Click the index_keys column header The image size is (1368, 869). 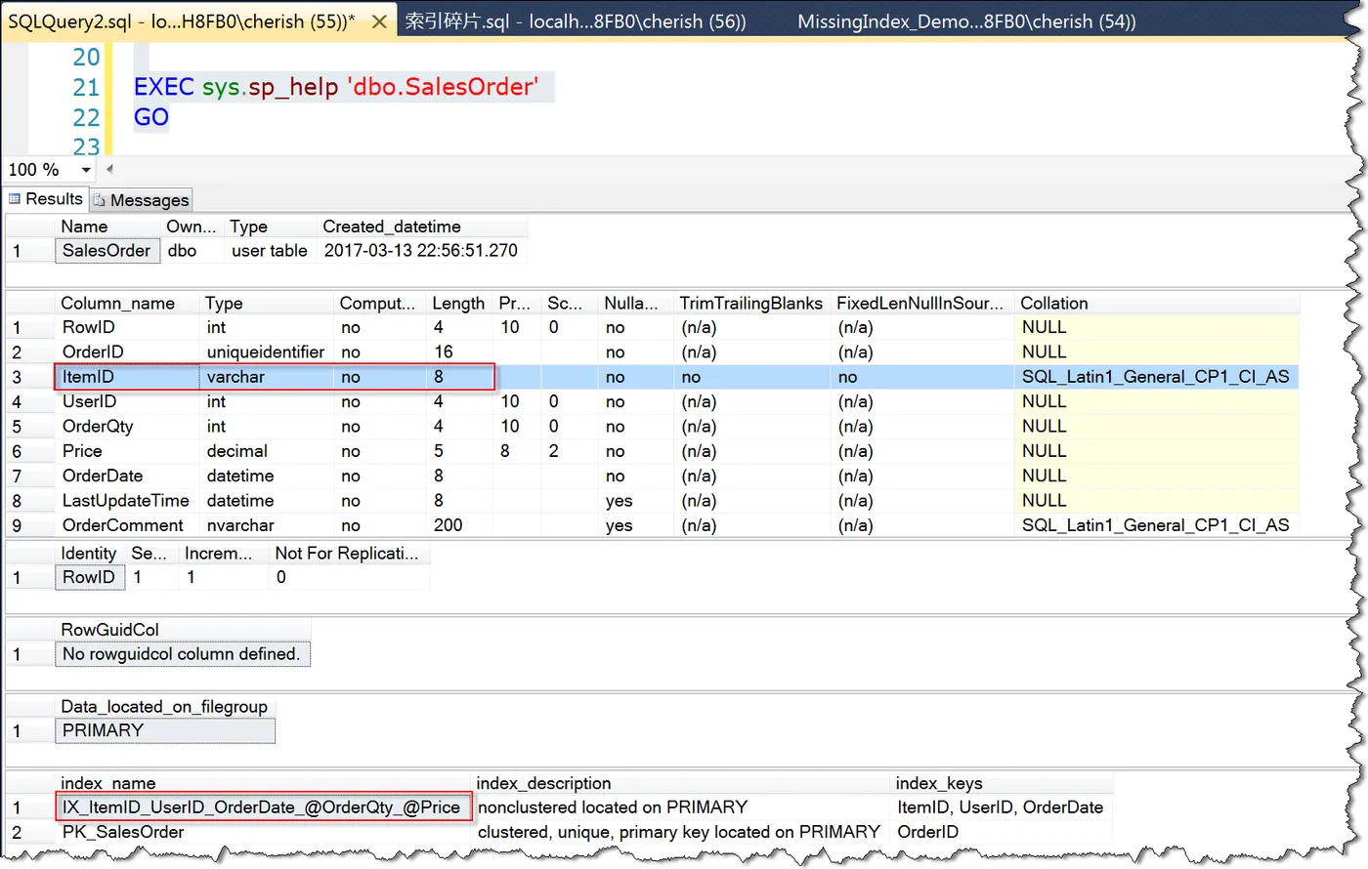[x=1003, y=783]
